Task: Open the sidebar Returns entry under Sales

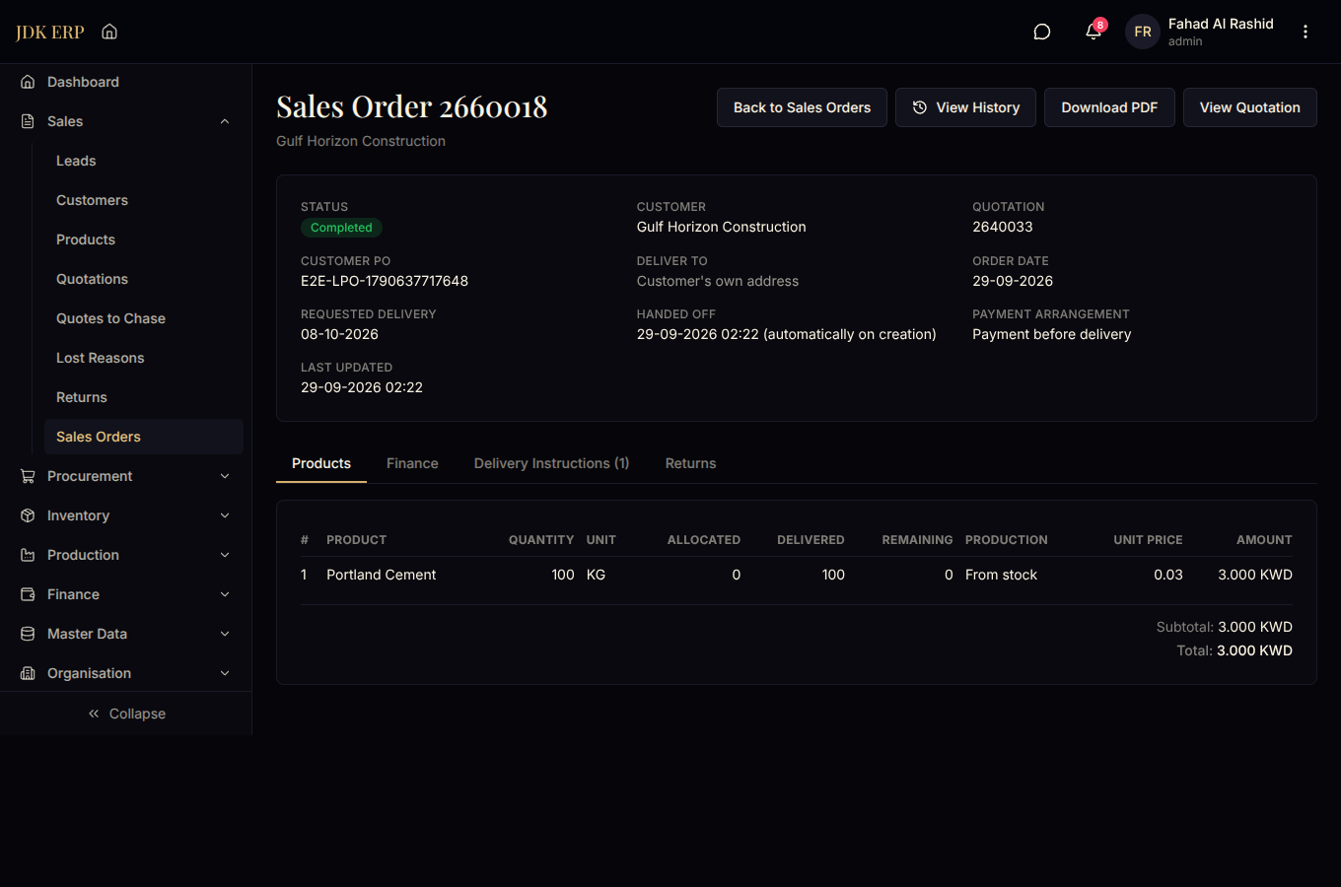Action: pos(144,397)
